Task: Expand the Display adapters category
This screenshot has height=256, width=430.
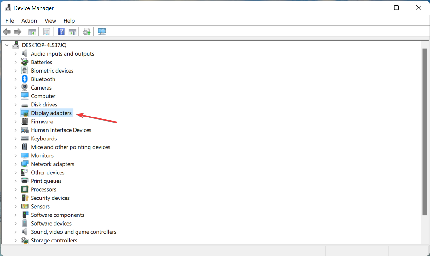Action: 15,113
